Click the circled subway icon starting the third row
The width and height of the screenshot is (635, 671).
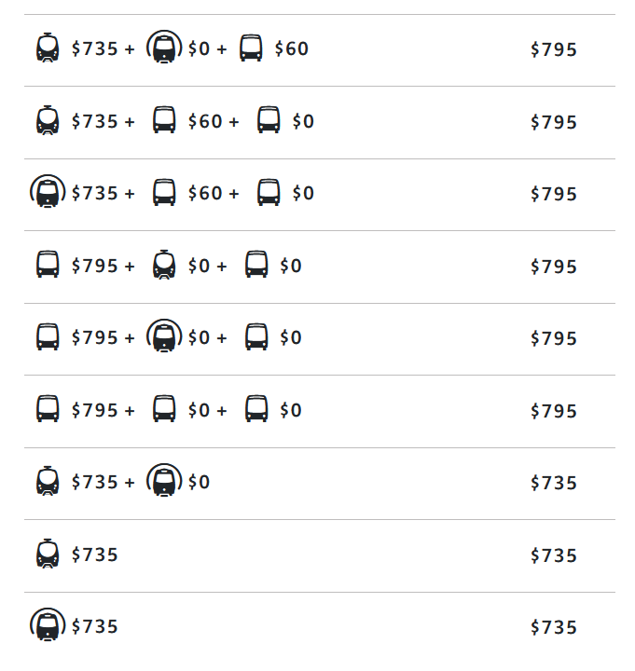click(x=48, y=192)
